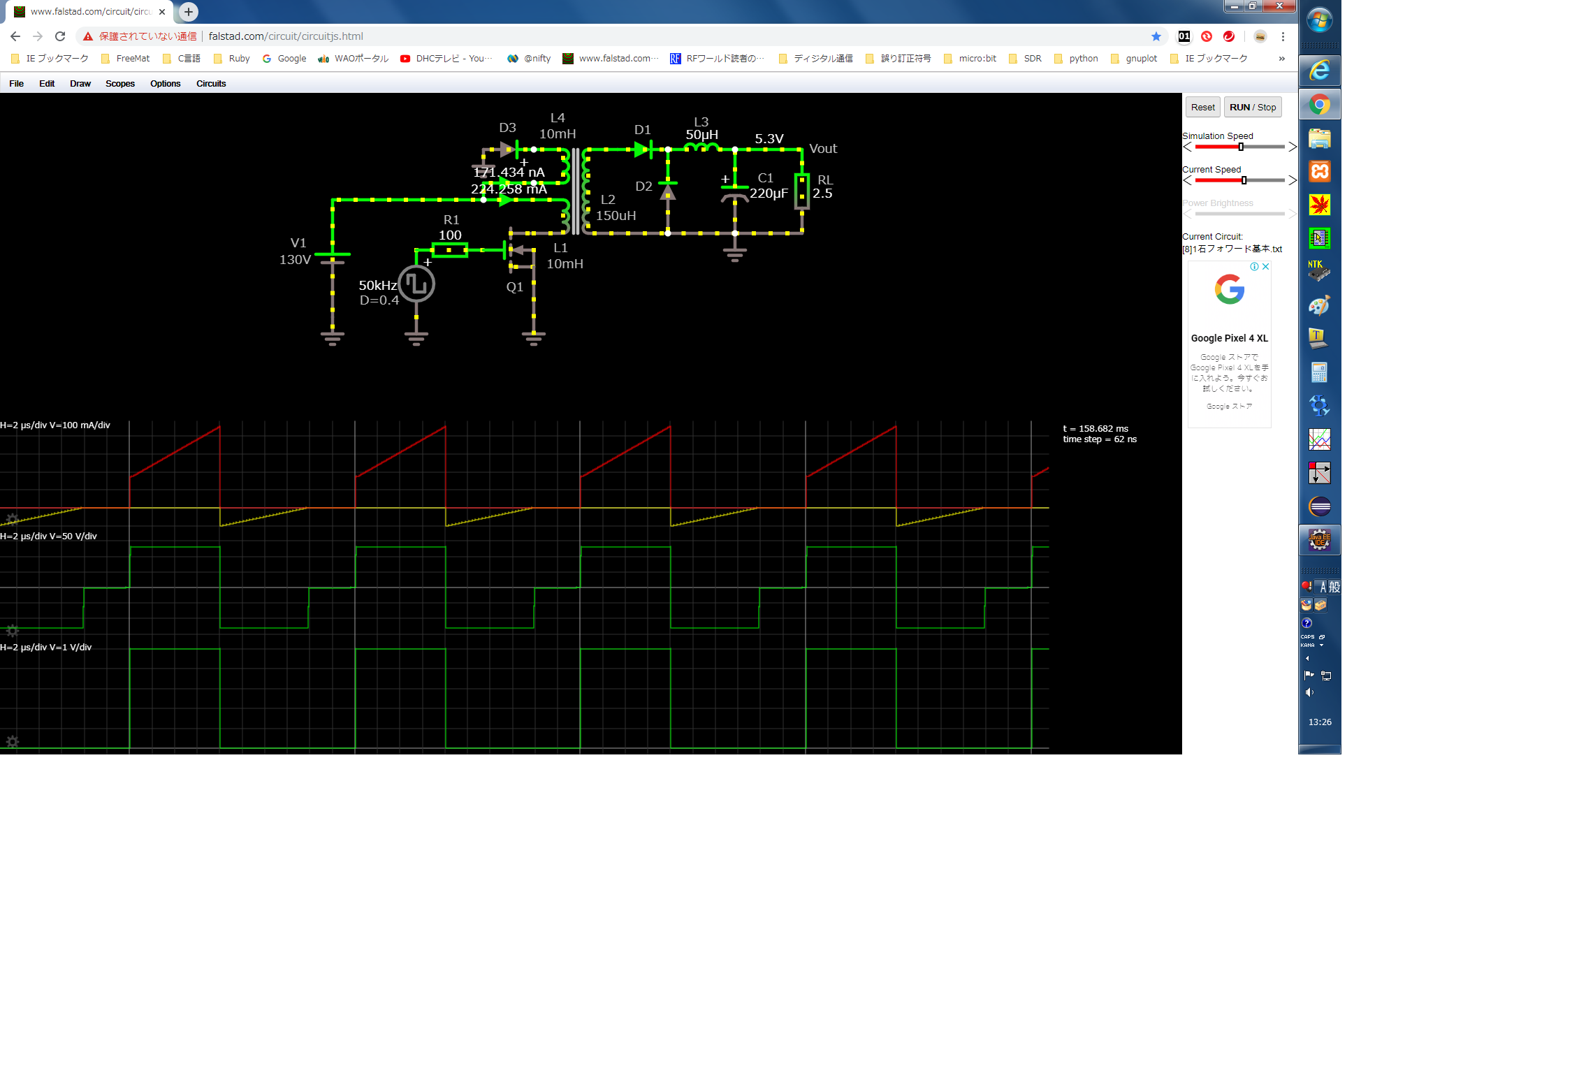Open settings gear of the 1 V/div scope

point(12,742)
